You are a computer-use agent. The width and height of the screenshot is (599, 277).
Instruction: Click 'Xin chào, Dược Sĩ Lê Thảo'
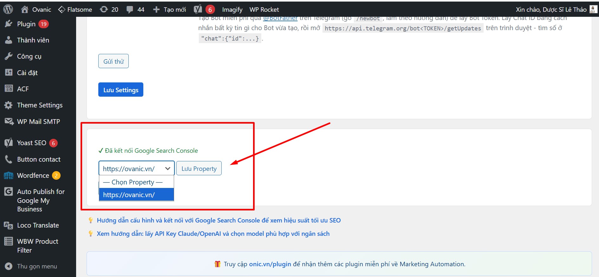551,10
